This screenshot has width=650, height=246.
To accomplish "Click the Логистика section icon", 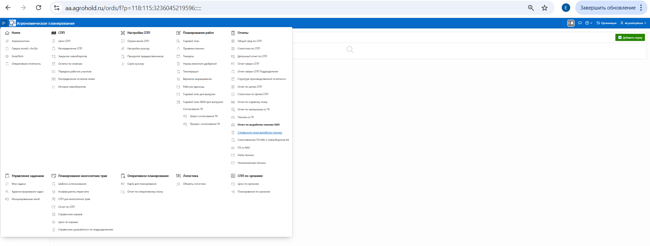I will pyautogui.click(x=178, y=176).
